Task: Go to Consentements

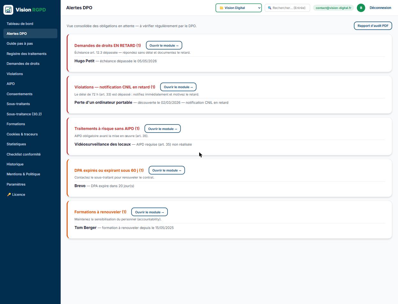Action: pos(30,94)
